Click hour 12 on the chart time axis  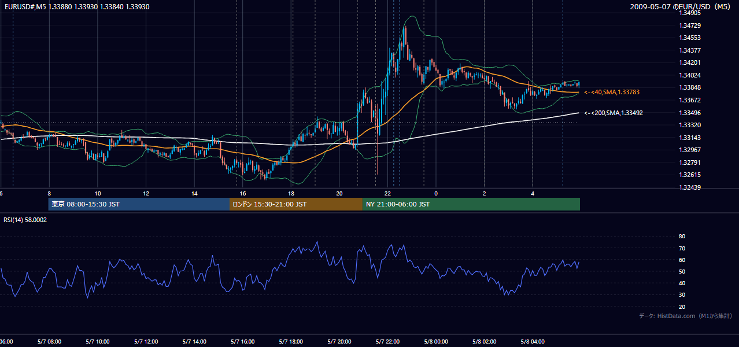tap(146, 193)
